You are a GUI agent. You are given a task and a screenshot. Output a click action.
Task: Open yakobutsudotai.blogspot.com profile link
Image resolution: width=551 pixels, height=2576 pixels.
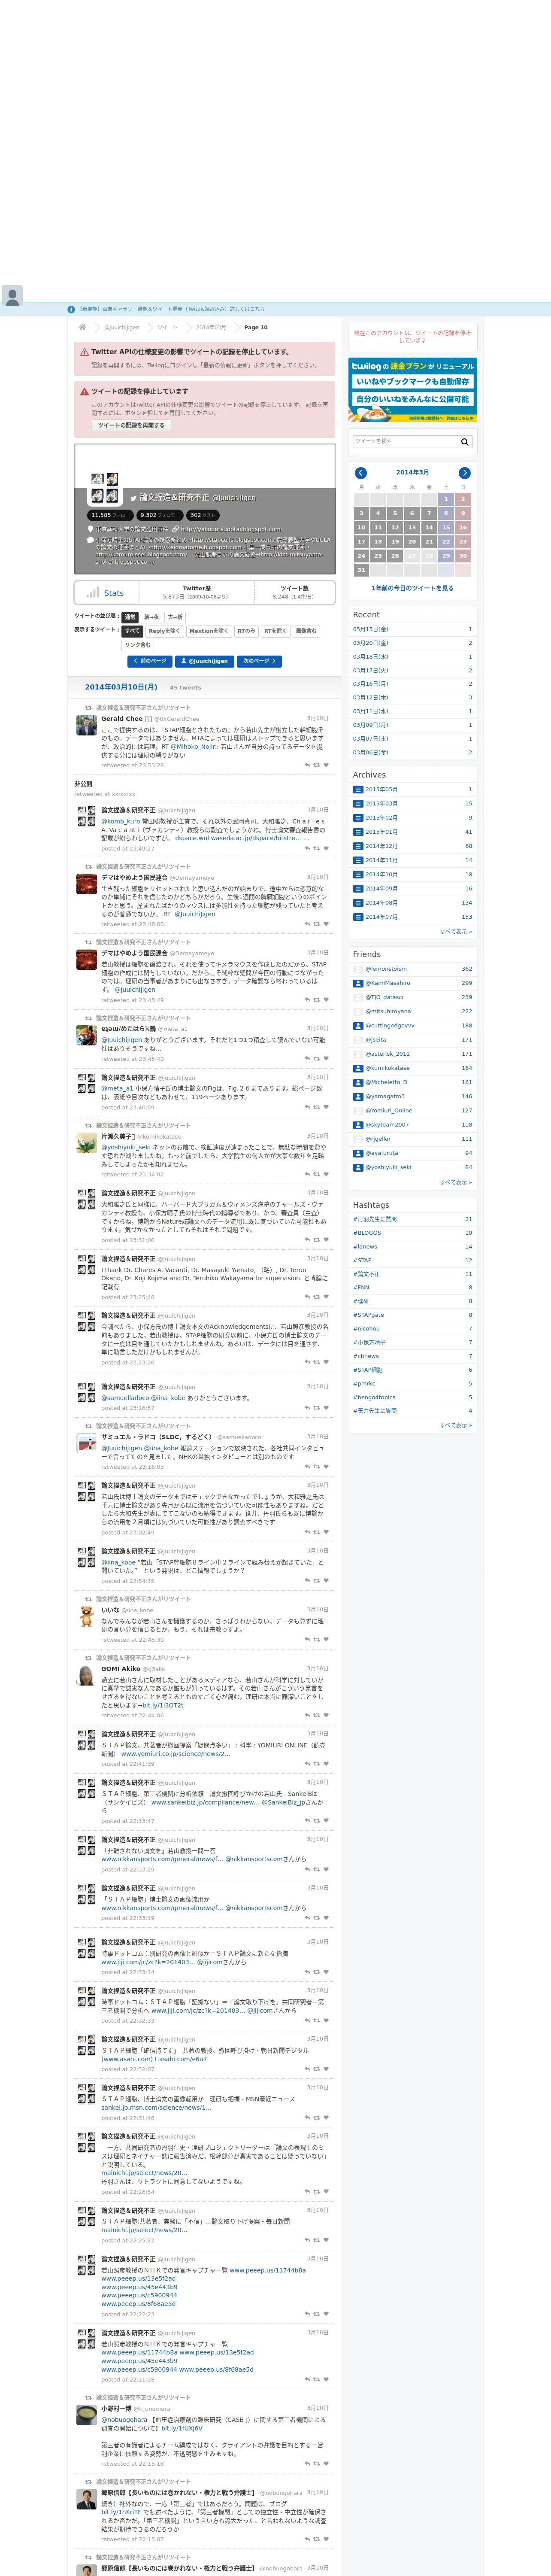232,529
